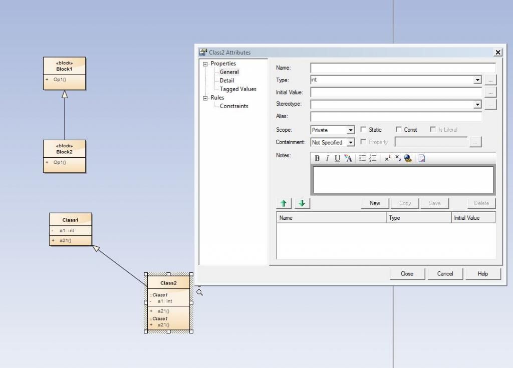
Task: Select Constraints under Rules
Action: click(x=234, y=106)
